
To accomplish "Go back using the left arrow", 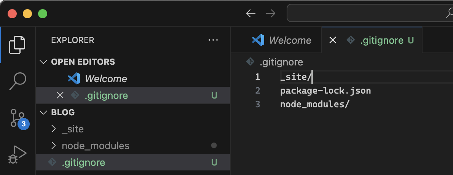I will pyautogui.click(x=251, y=13).
